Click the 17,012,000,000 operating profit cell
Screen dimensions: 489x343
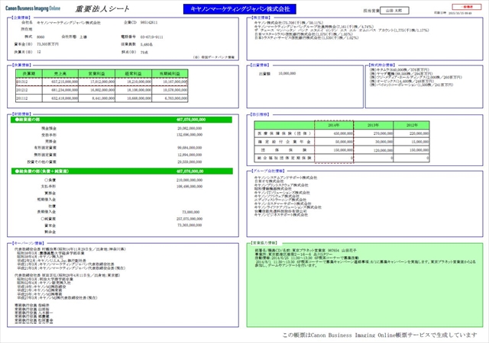[x=97, y=82]
